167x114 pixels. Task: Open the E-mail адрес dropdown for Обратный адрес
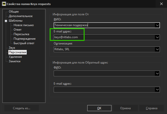pyautogui.click(x=157, y=90)
